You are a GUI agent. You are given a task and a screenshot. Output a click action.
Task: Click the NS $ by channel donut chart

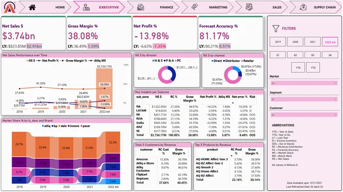click(233, 75)
